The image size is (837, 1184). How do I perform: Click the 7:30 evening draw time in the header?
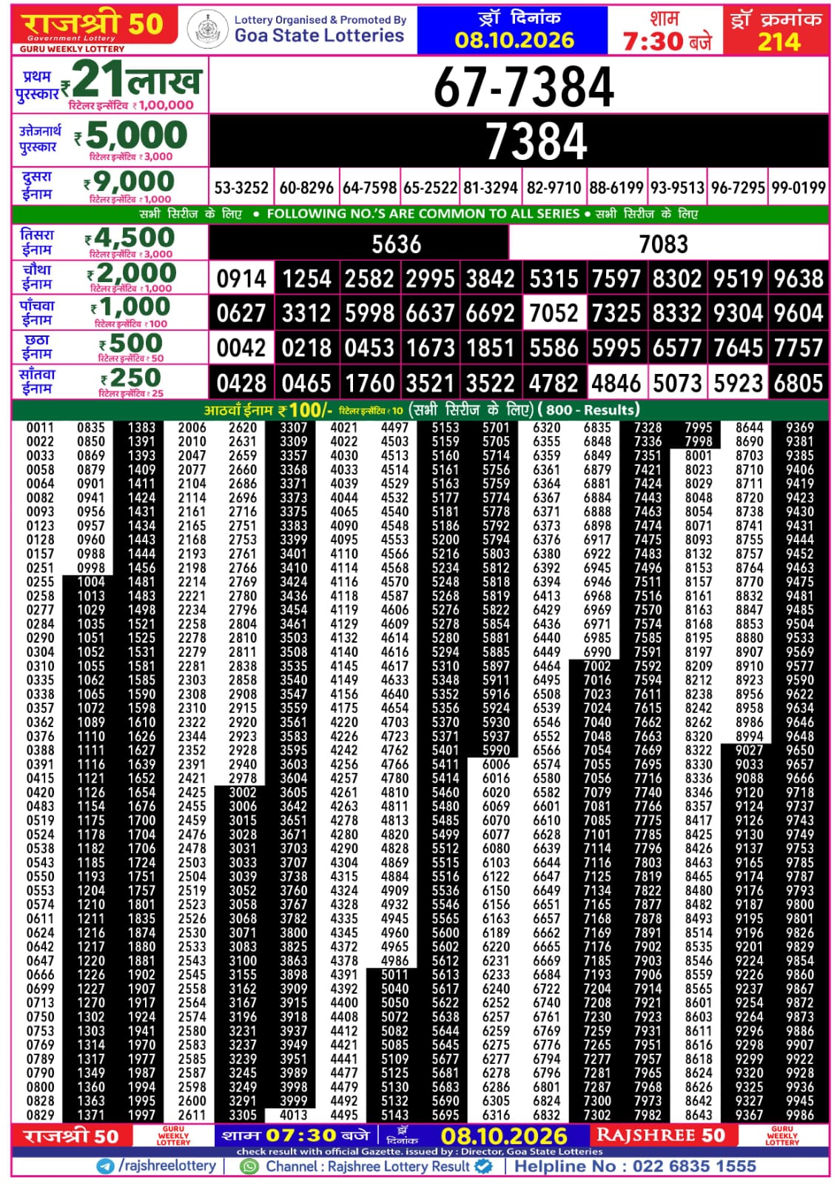click(x=668, y=41)
